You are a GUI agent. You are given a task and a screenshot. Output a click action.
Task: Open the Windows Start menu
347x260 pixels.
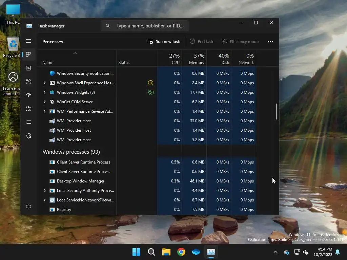click(x=136, y=252)
